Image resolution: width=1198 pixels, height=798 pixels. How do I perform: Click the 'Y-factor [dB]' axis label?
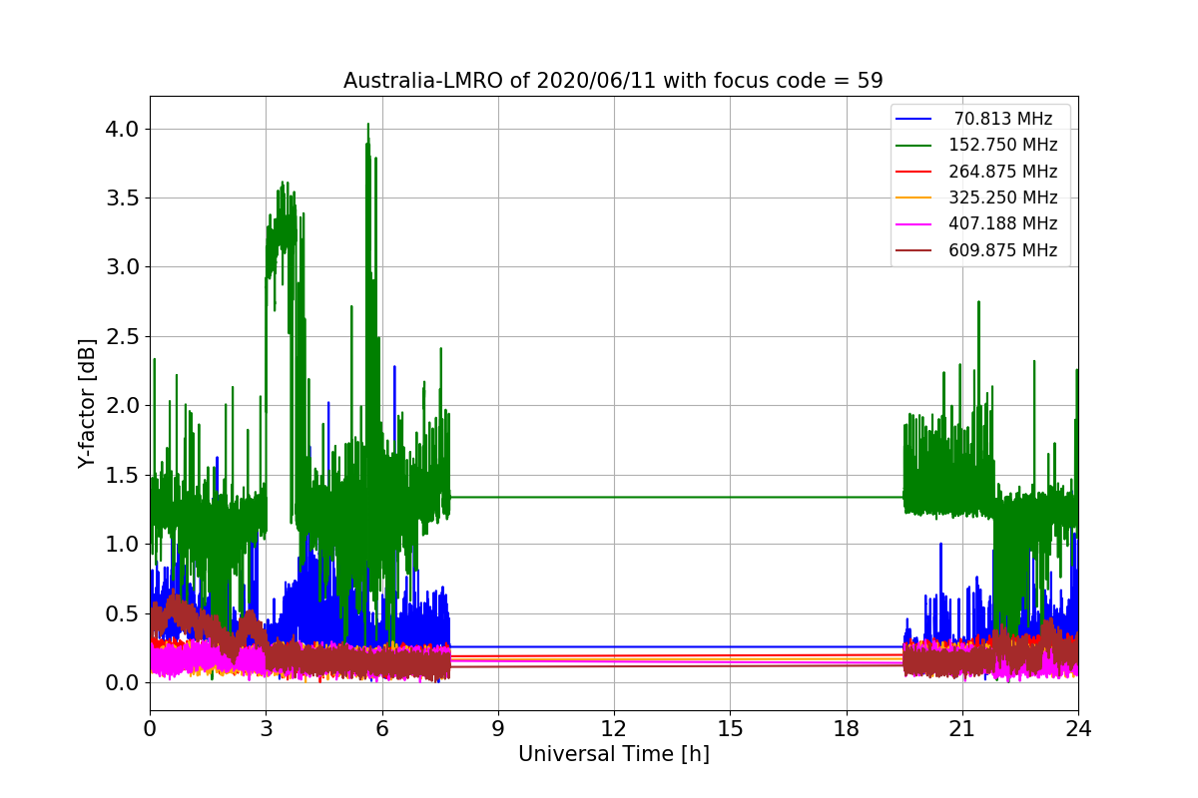[87, 404]
